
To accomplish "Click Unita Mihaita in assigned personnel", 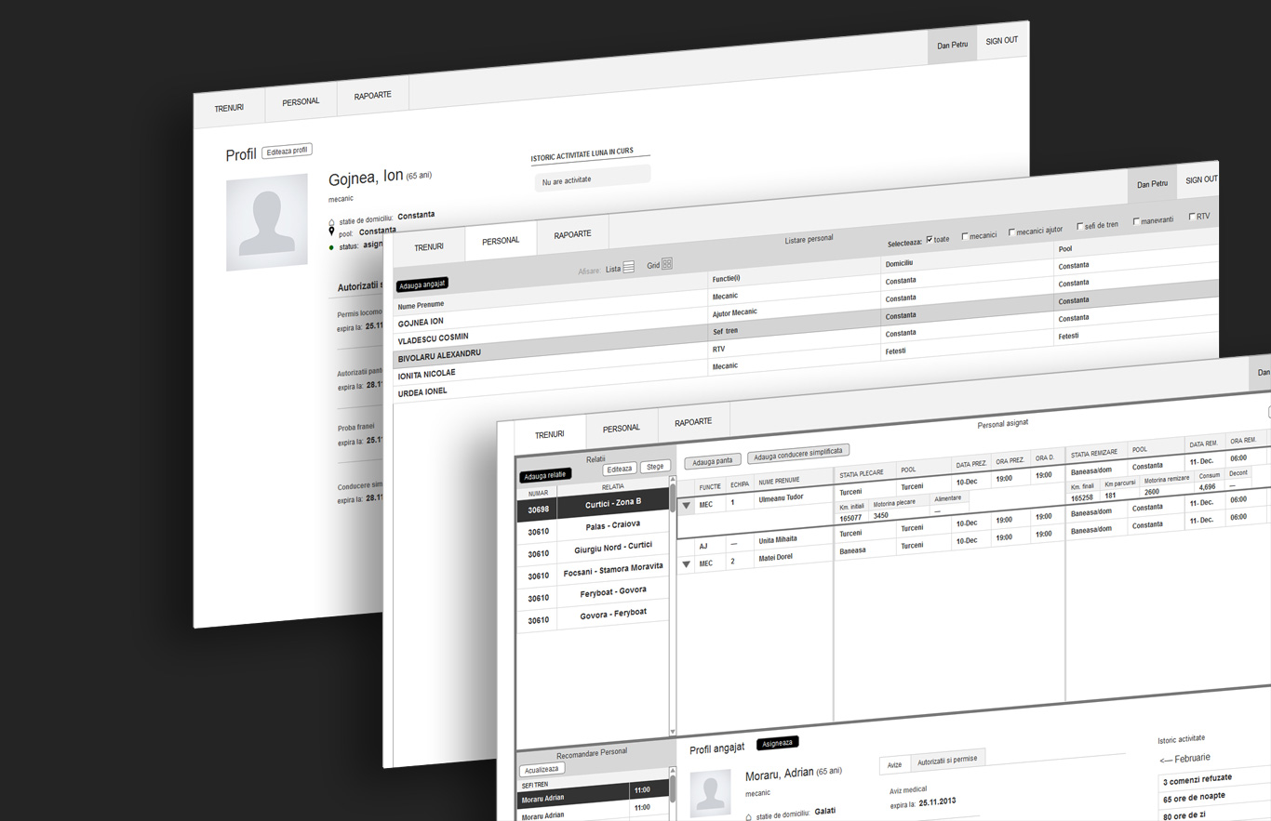I will click(779, 539).
